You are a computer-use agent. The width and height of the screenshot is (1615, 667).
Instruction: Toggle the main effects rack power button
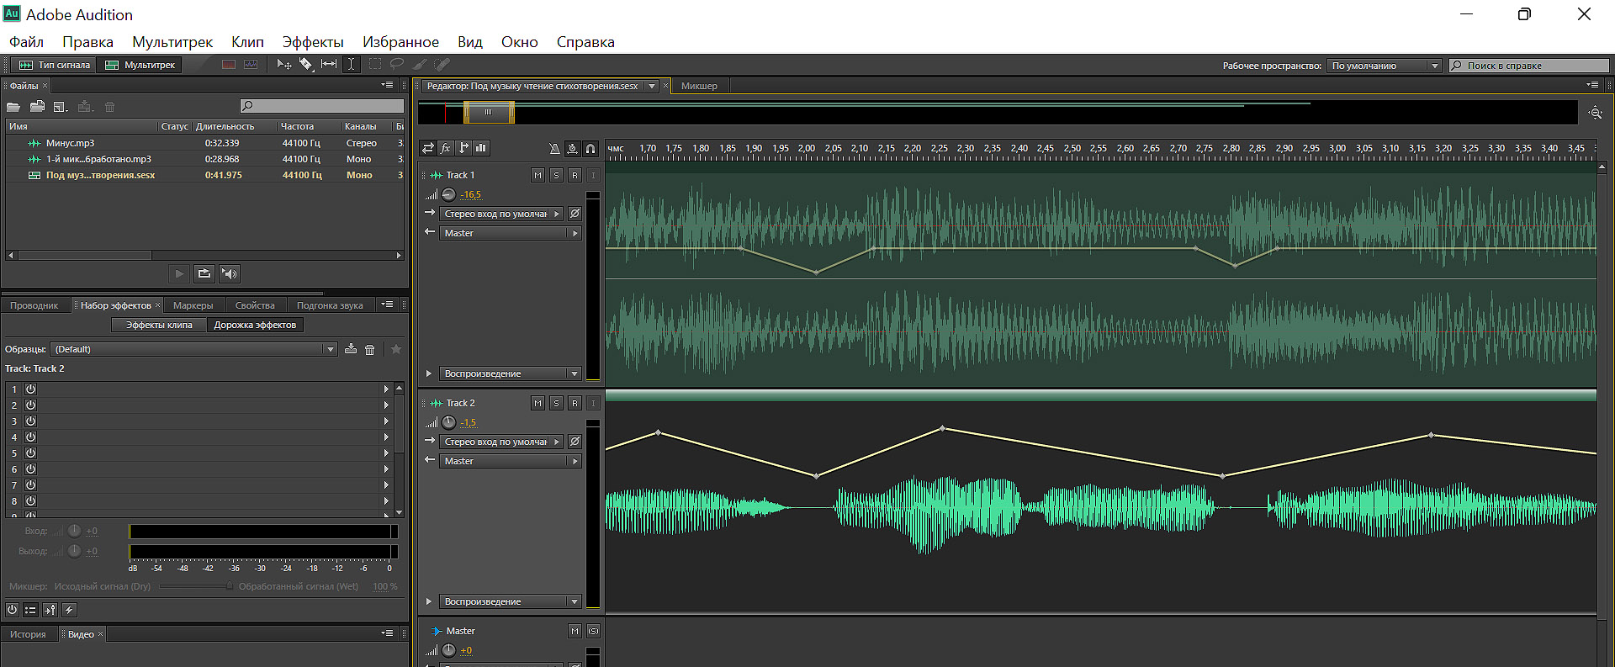point(12,610)
